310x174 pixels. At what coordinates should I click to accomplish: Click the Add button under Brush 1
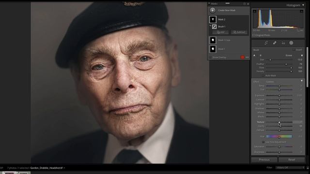(220, 32)
